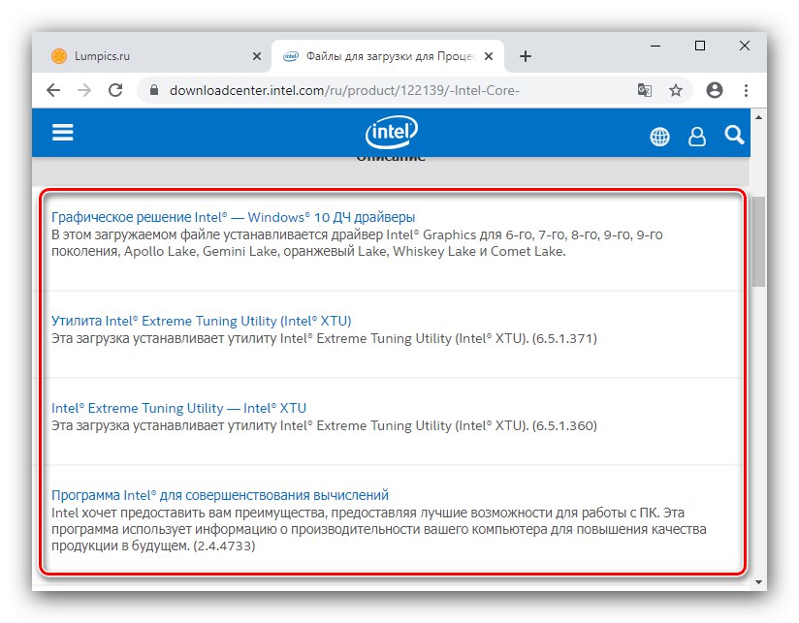799x623 pixels.
Task: Open a new browser tab
Action: click(526, 56)
